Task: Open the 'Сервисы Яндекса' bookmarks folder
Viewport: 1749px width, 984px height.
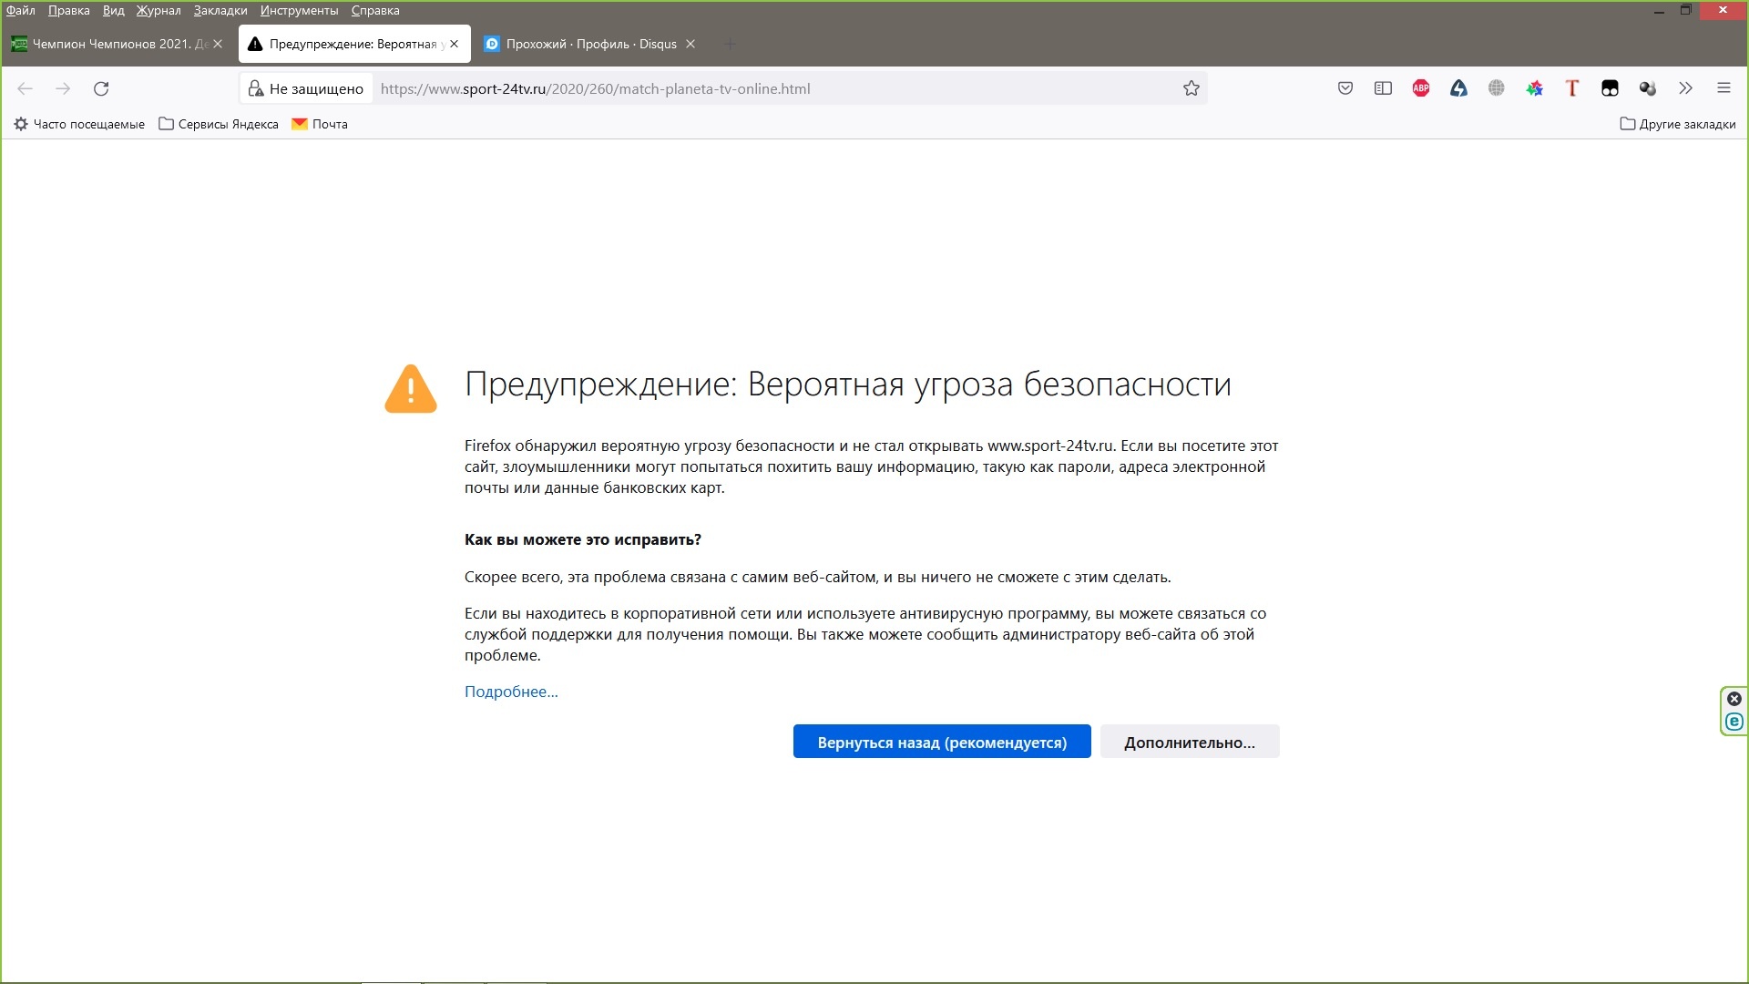Action: 219,124
